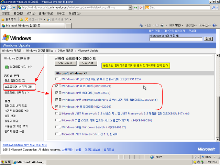Uncheck the KB2808679 update checkbox
220x165 pixels.
56,86
